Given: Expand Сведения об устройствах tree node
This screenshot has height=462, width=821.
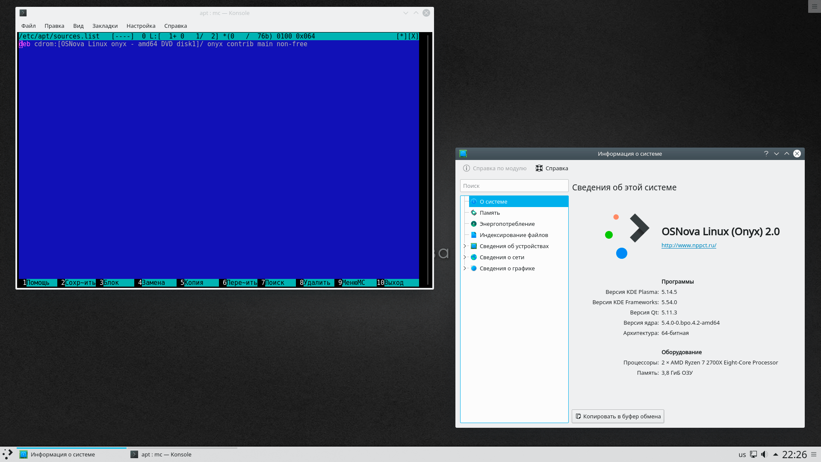Looking at the screenshot, I should click(x=465, y=246).
